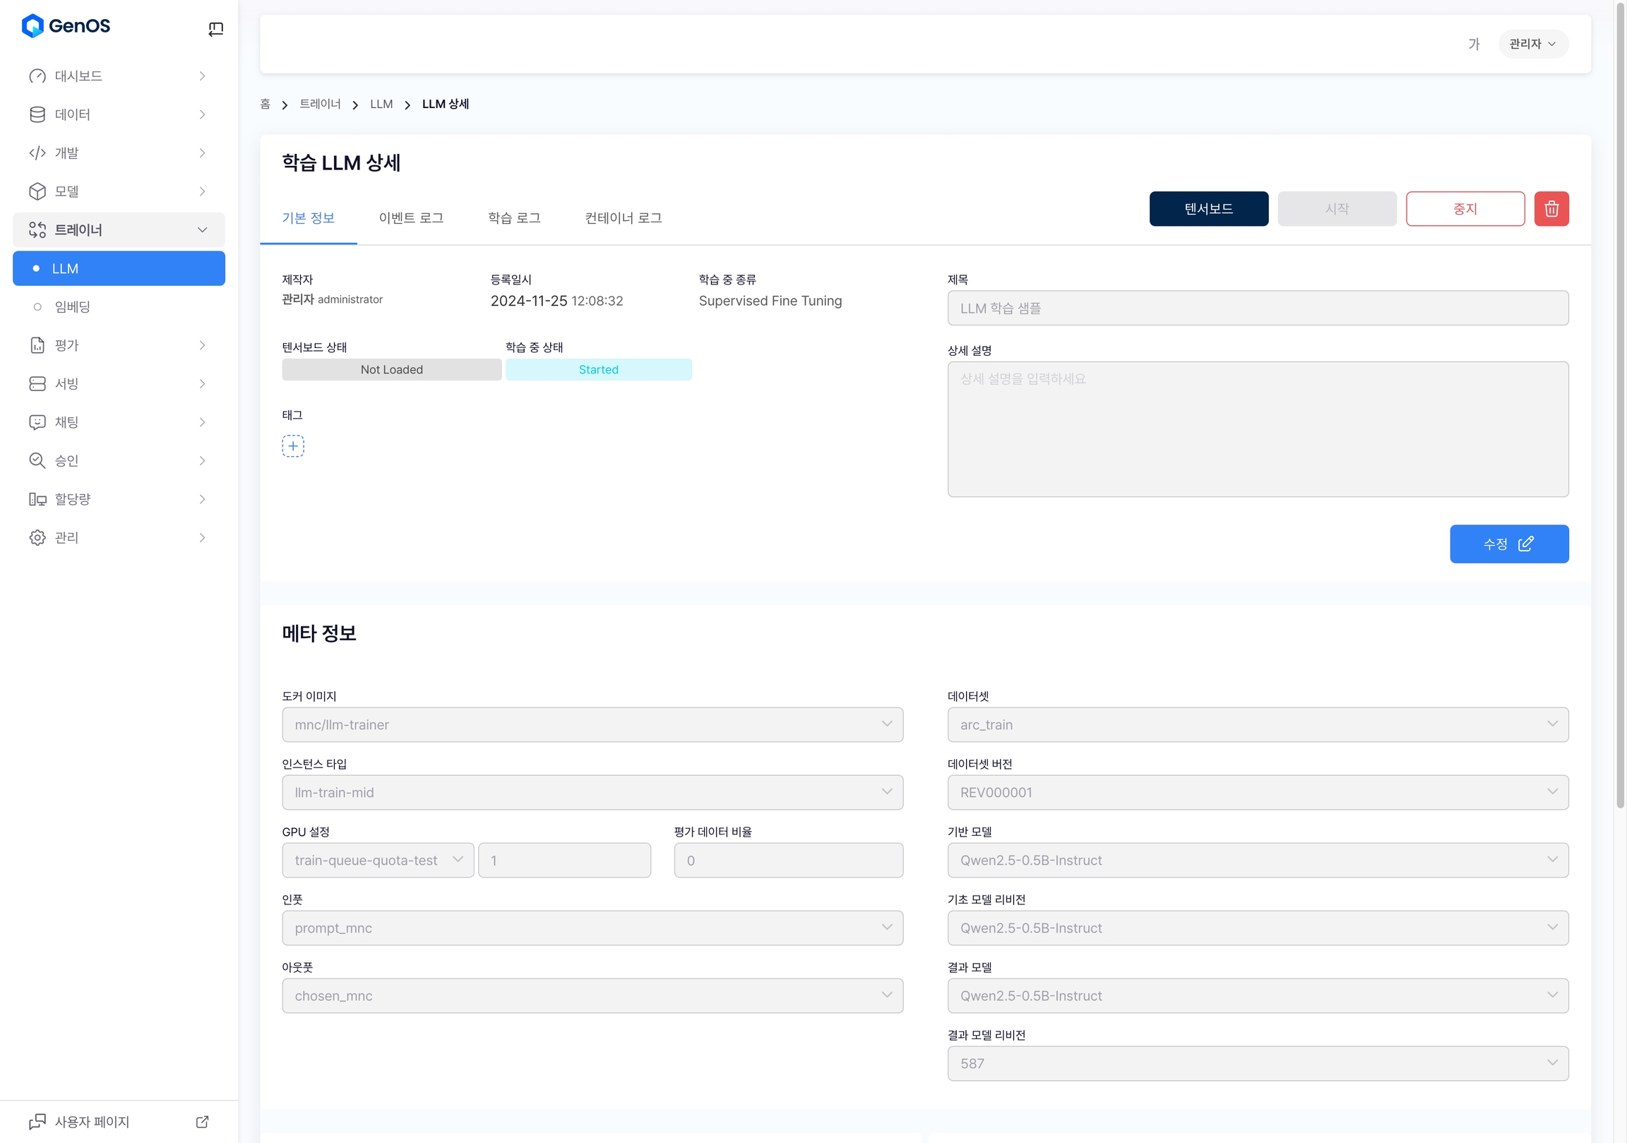The image size is (1627, 1143).
Task: Open the 관리자 user dropdown
Action: pos(1532,44)
